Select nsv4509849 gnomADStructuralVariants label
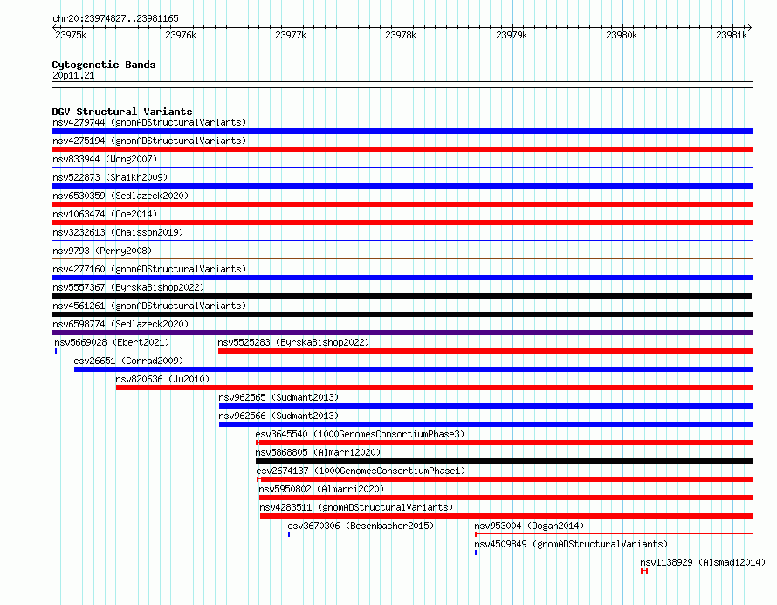 [571, 544]
